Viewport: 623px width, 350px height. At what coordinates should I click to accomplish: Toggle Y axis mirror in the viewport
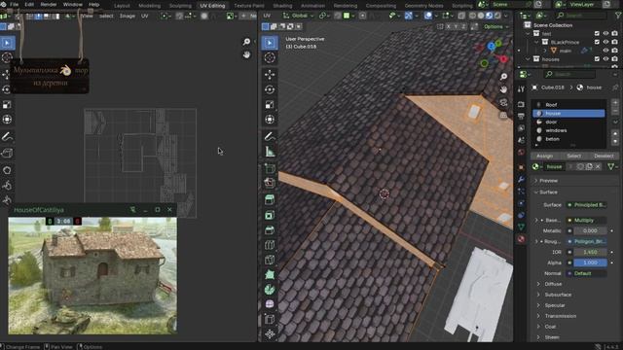(x=456, y=26)
